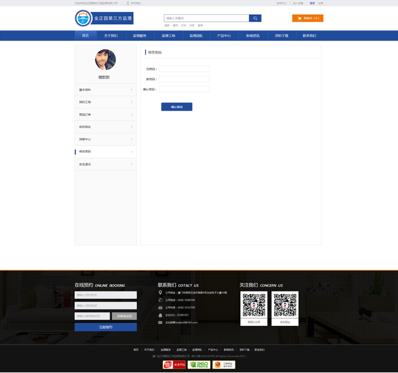Select 基本资料 in the sidebar menu
The width and height of the screenshot is (398, 373).
tap(106, 90)
